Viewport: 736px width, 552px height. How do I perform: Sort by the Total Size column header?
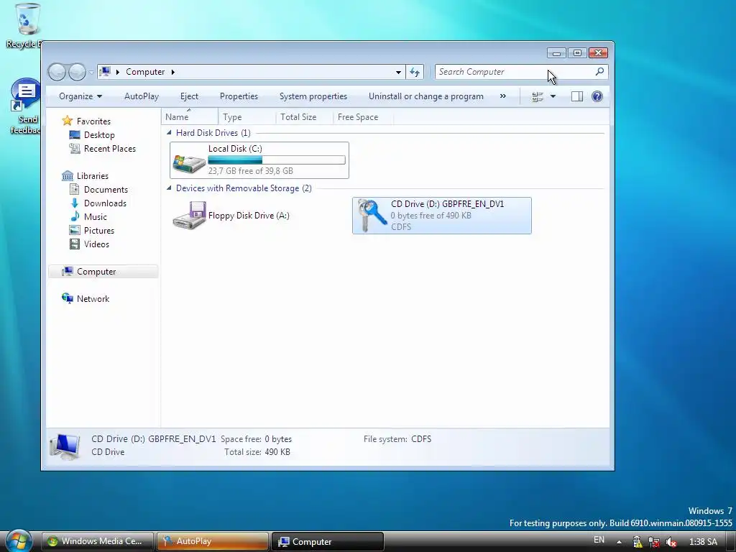click(x=304, y=117)
